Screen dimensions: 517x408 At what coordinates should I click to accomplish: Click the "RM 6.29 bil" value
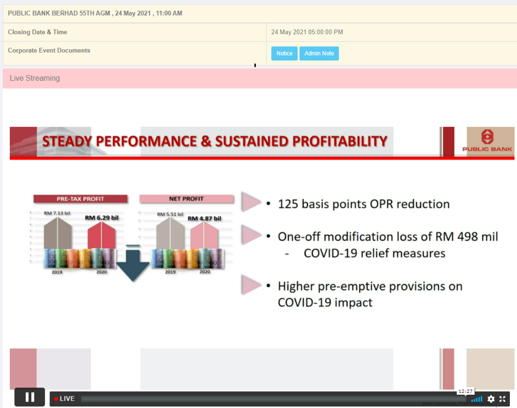click(x=102, y=218)
